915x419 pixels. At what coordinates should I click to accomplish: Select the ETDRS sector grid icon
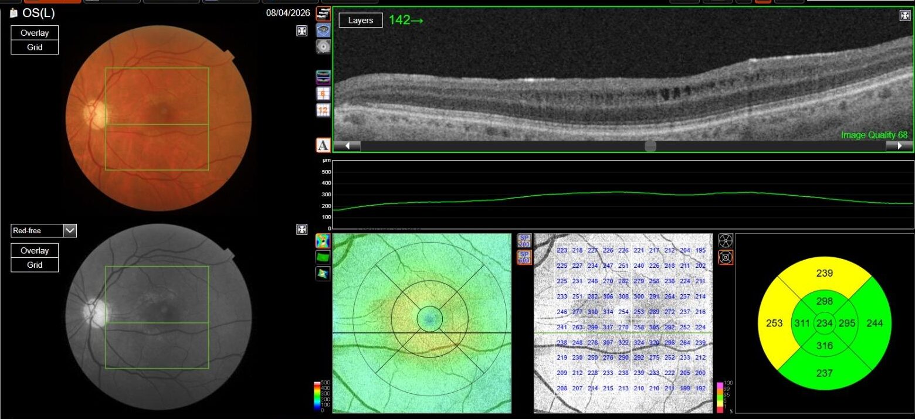[x=726, y=257]
